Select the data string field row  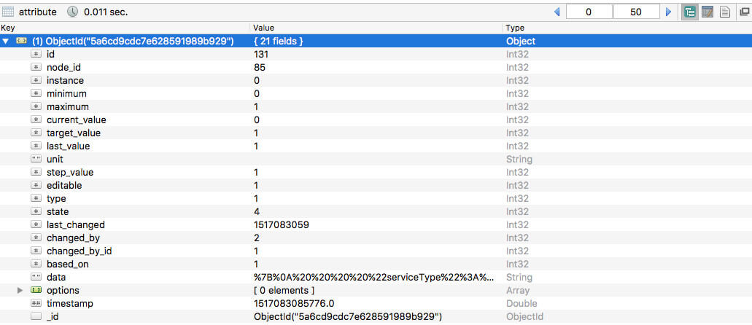point(376,277)
